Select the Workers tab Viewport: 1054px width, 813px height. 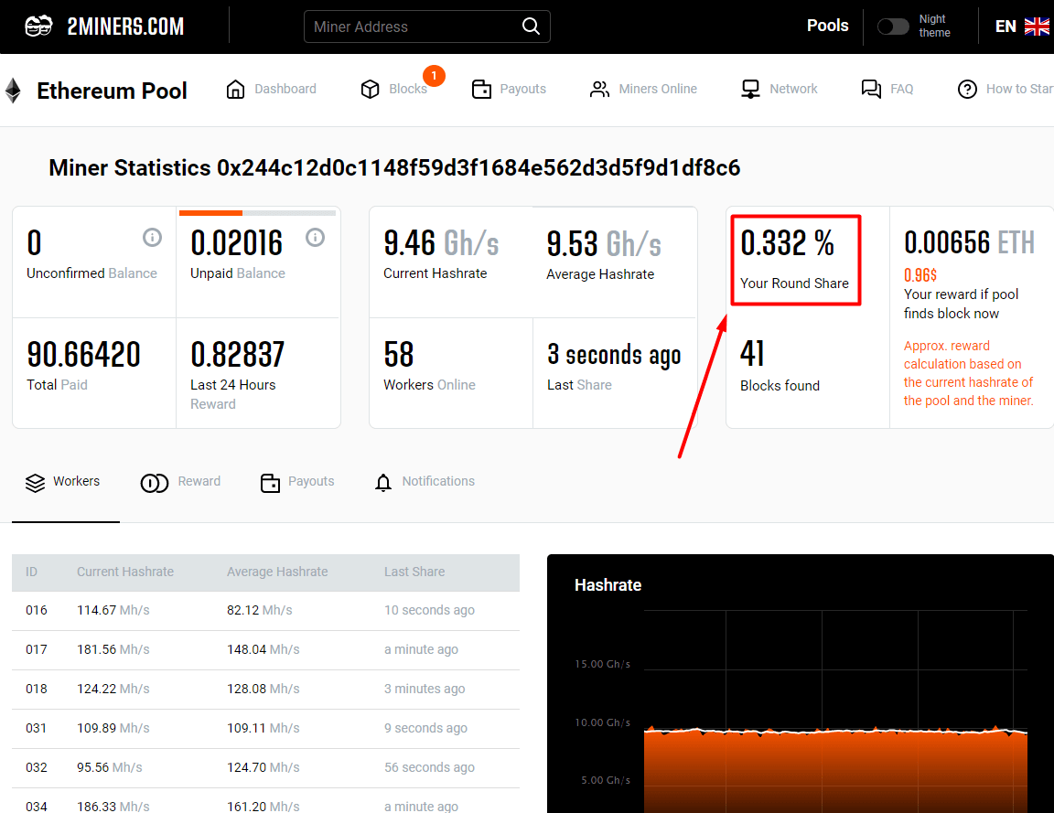click(x=63, y=482)
